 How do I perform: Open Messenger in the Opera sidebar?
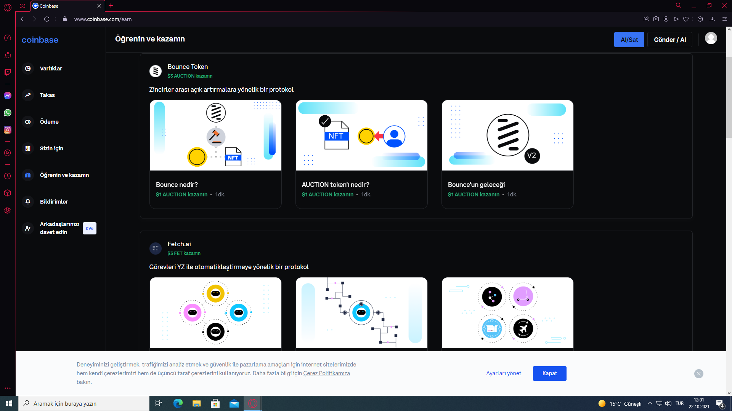8,96
